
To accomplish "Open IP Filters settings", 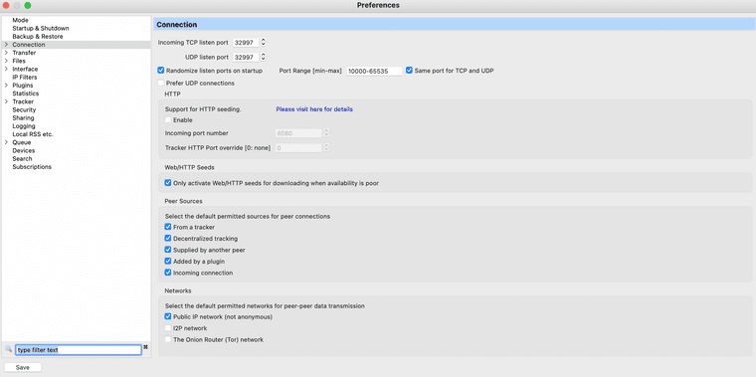I will coord(25,78).
